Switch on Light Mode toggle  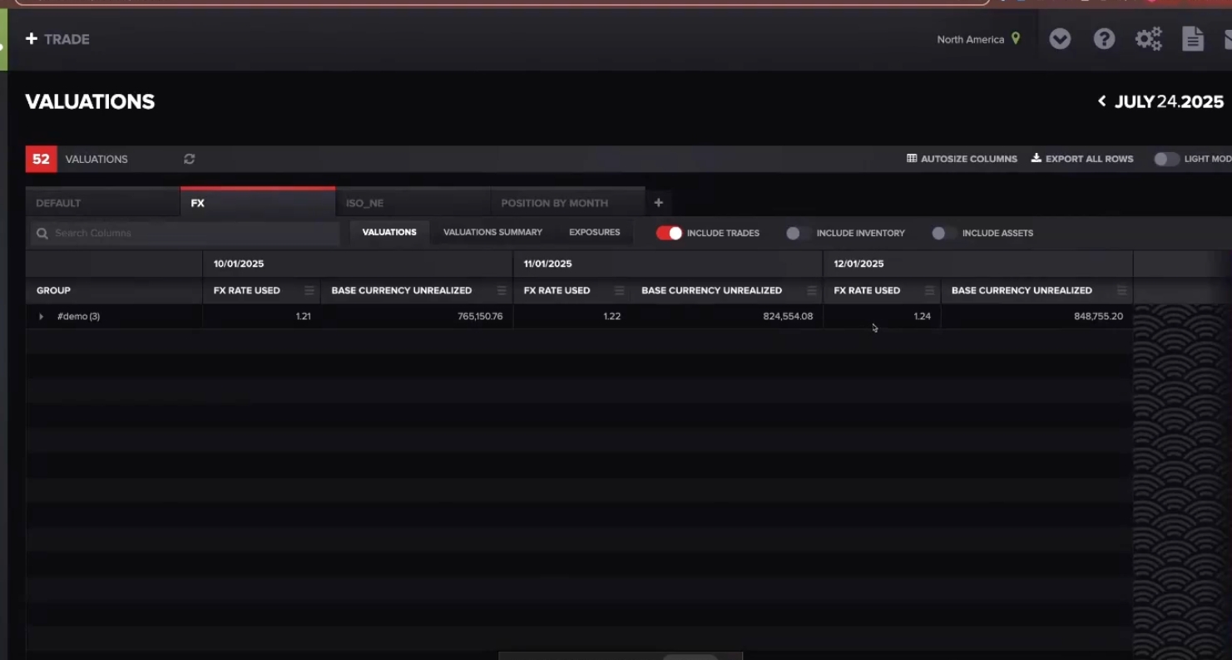click(1165, 159)
